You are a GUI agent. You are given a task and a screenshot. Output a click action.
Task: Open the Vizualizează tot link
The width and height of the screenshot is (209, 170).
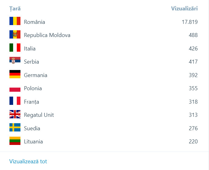(x=28, y=161)
